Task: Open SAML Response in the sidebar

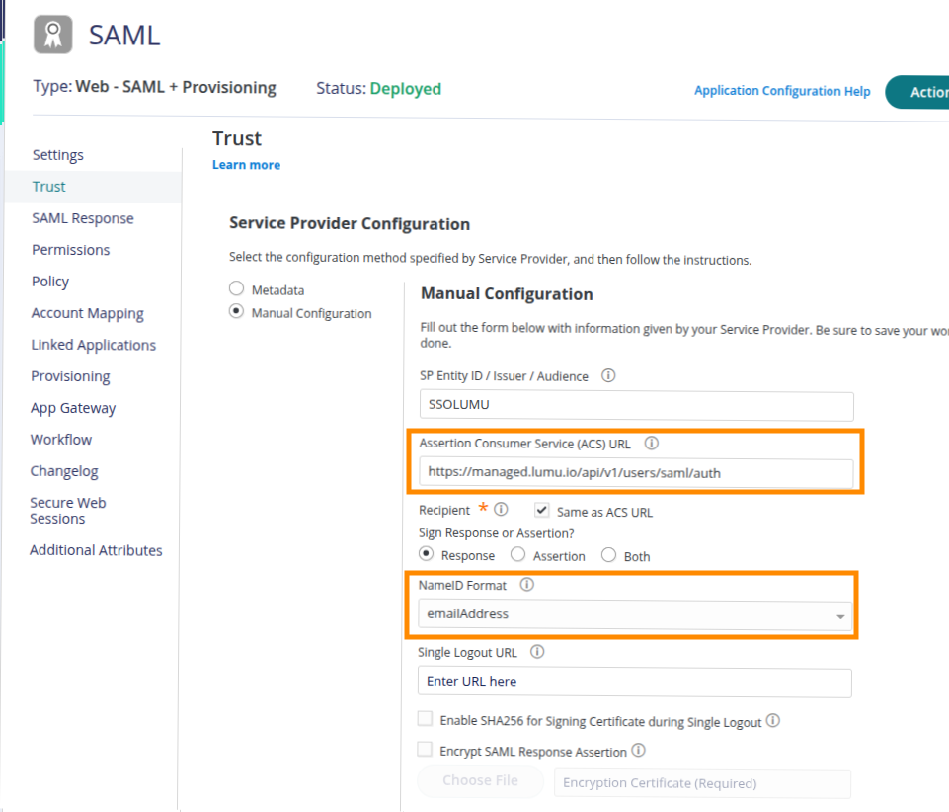Action: coord(82,218)
